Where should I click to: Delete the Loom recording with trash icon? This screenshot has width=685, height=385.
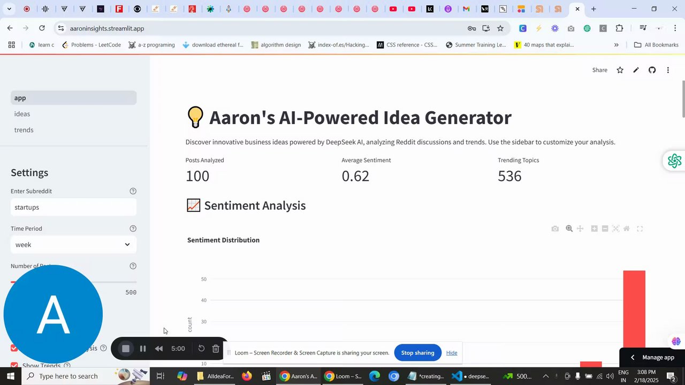(216, 349)
